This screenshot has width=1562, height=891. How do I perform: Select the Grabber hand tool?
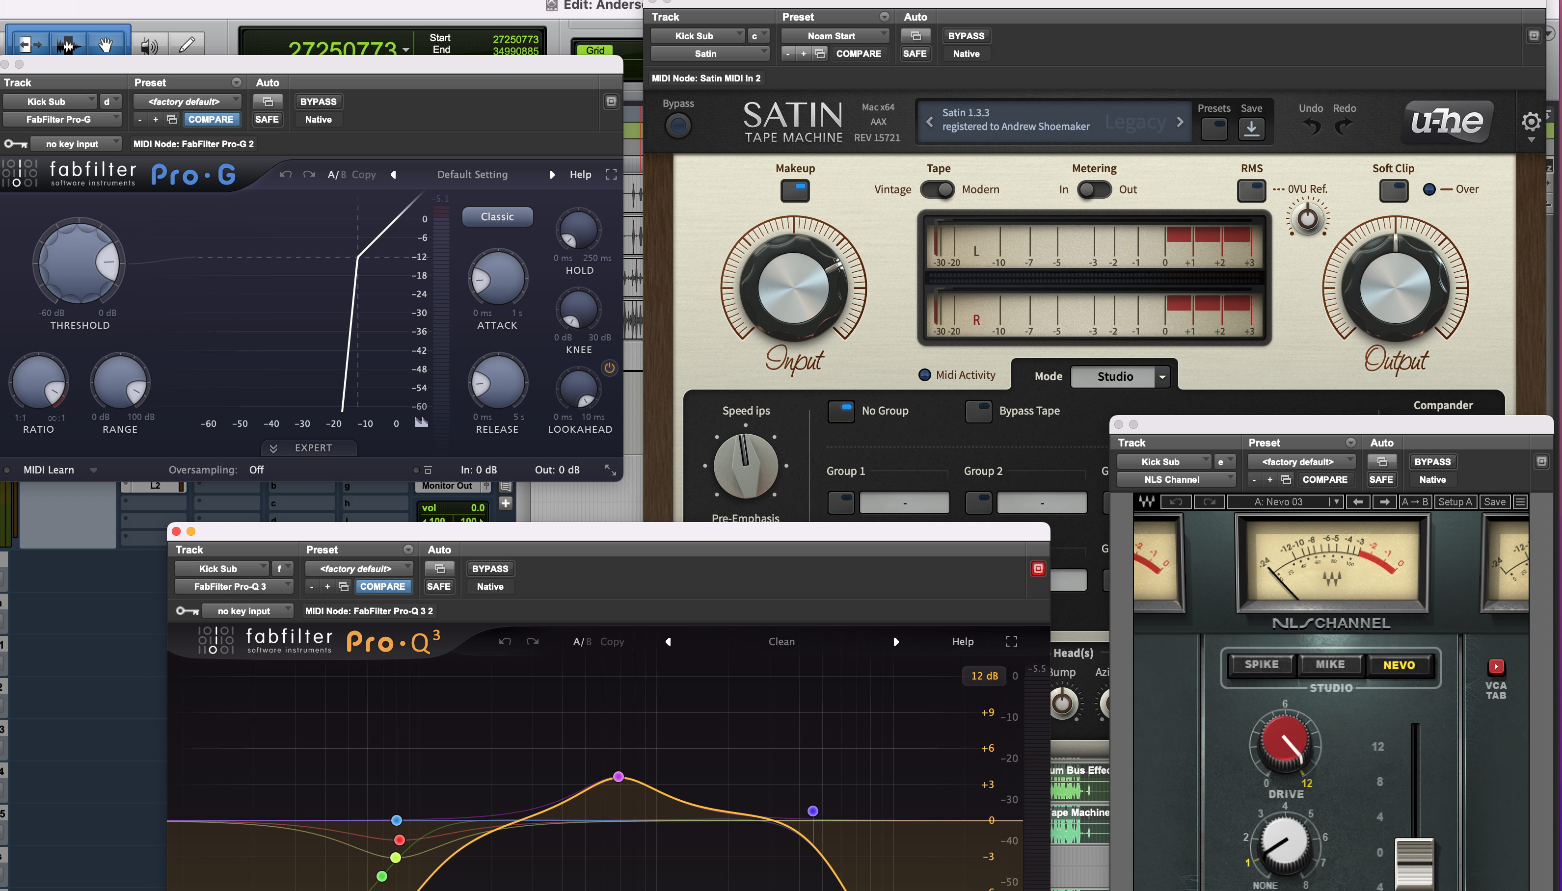[x=105, y=45]
